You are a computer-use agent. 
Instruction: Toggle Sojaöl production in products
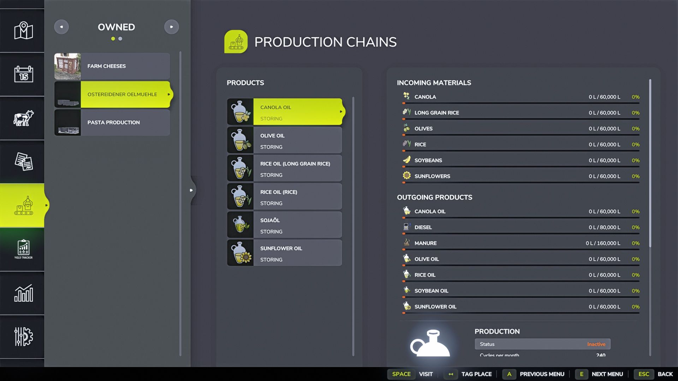point(285,225)
